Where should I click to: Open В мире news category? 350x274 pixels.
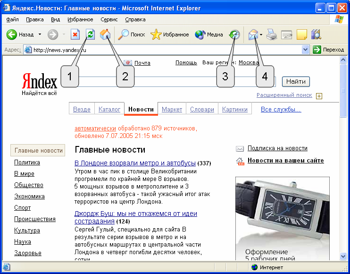pos(24,174)
